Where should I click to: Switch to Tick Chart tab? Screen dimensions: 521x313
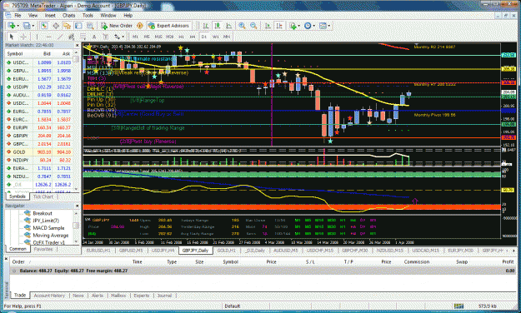(43, 196)
